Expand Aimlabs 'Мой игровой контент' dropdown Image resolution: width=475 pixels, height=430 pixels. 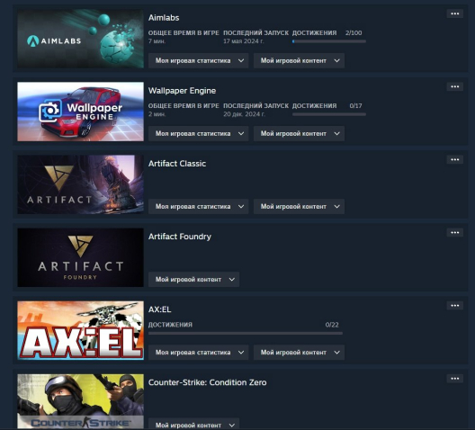coord(299,60)
